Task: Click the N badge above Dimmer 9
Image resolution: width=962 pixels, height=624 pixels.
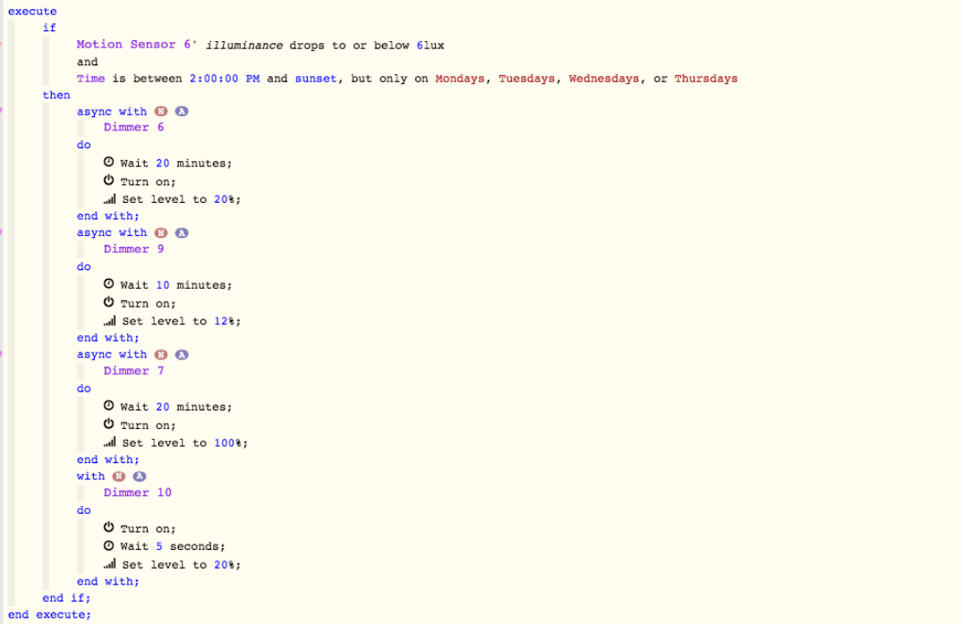Action: pyautogui.click(x=161, y=233)
